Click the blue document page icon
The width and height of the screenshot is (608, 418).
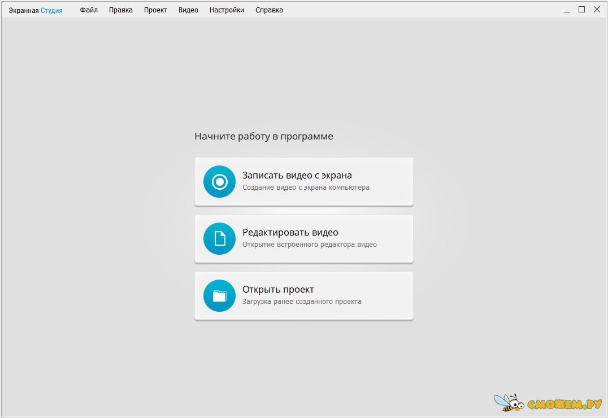[x=219, y=238]
